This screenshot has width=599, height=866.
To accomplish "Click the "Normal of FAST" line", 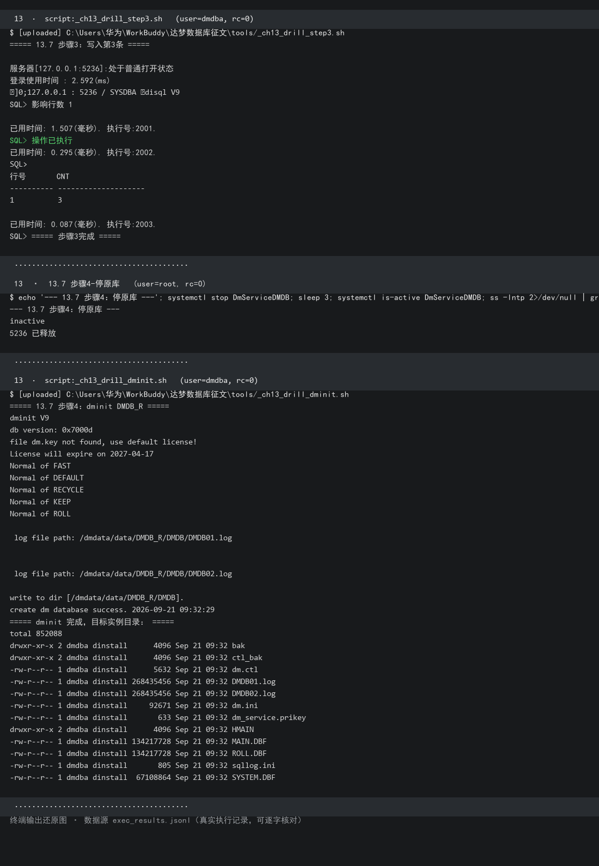I will click(x=40, y=466).
